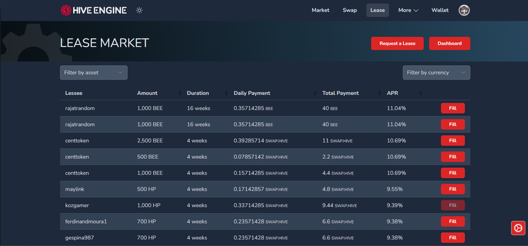Click the red floating gear widget icon
Screen dimensions: 528x246
click(518, 228)
